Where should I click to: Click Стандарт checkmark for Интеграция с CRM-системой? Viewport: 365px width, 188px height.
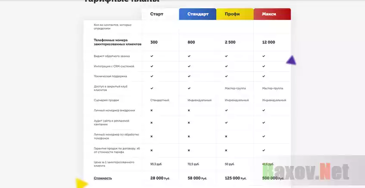coord(189,66)
